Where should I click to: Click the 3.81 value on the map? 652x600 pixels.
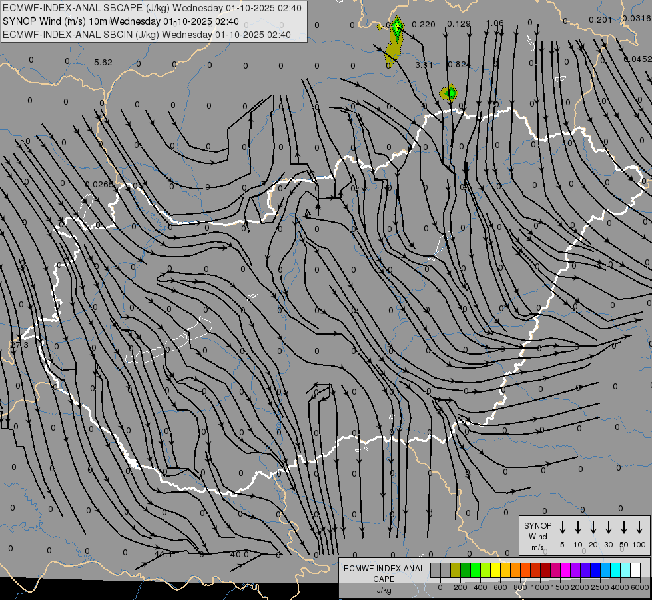click(424, 65)
